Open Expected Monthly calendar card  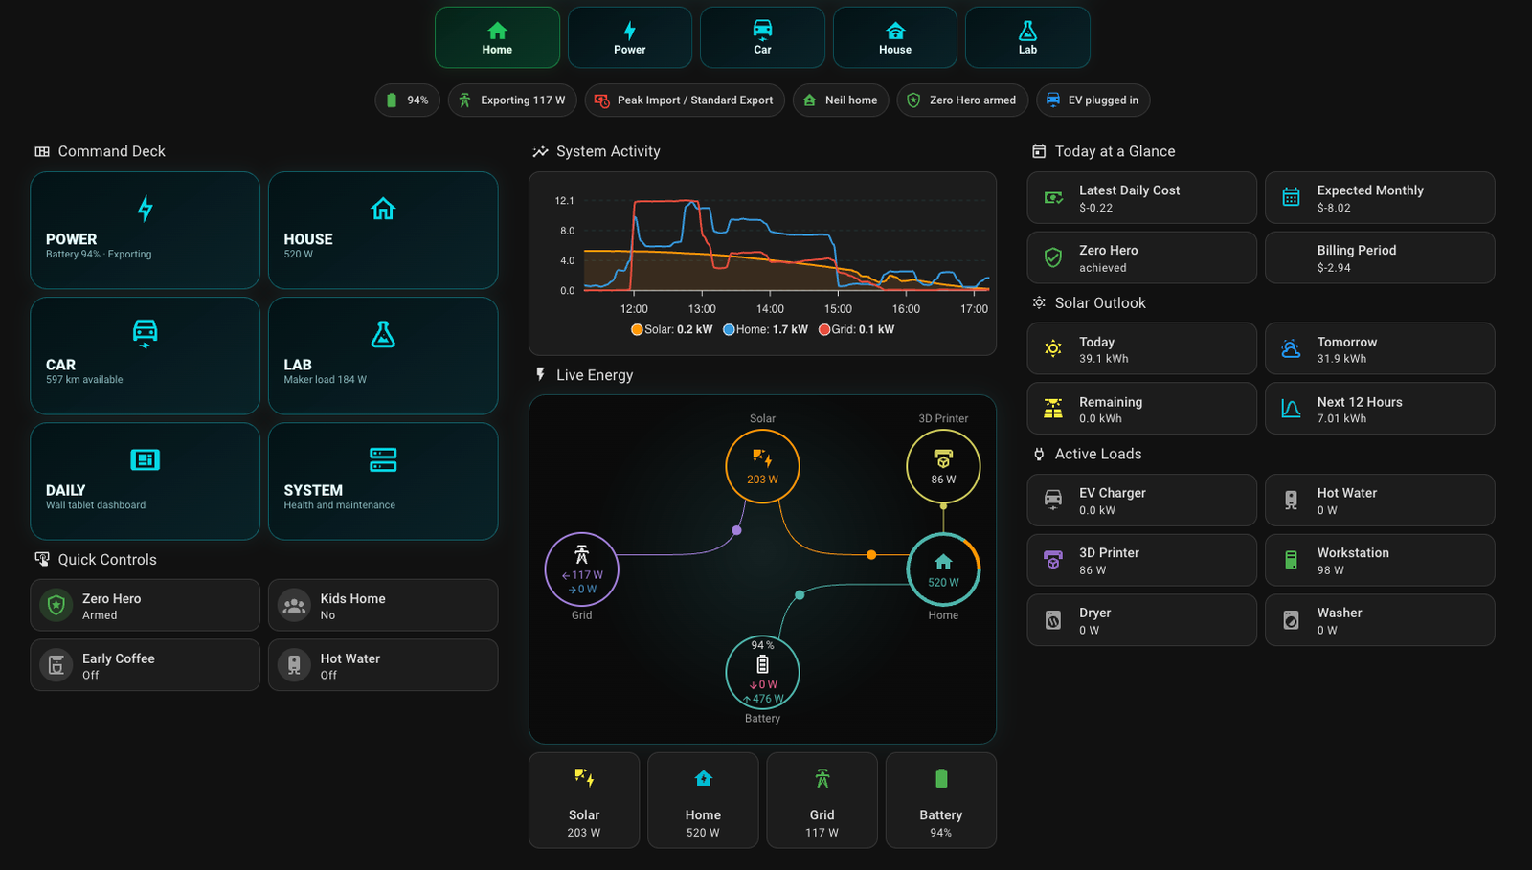point(1380,198)
